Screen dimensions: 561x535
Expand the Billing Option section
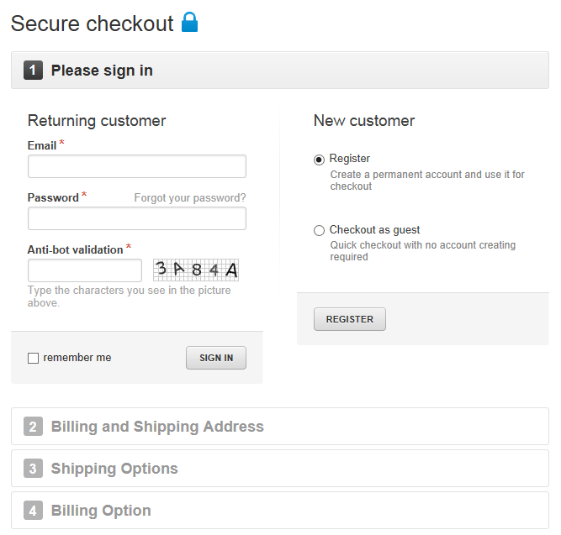pos(101,511)
